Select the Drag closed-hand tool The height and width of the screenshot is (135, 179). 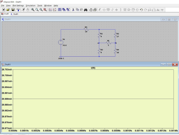137,10
